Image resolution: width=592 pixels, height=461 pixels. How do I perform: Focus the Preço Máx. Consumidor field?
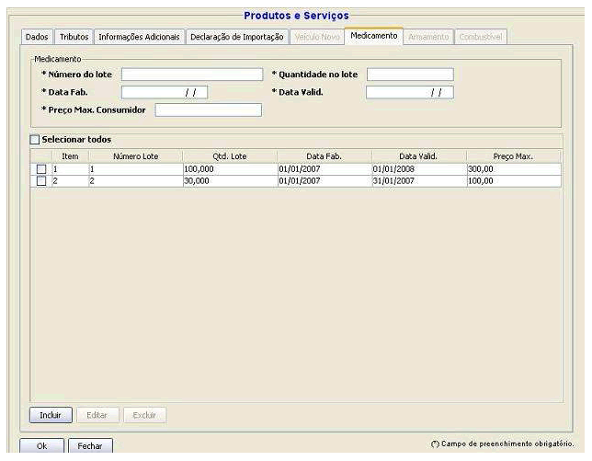pos(209,110)
